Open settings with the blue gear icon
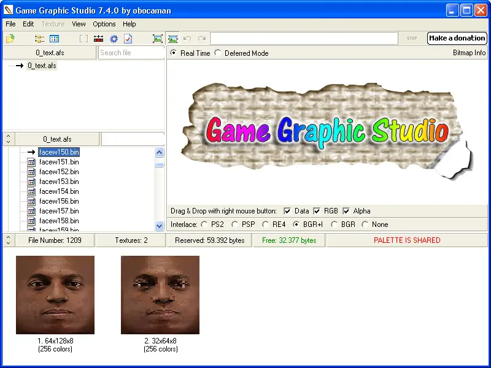This screenshot has width=491, height=368. click(114, 39)
